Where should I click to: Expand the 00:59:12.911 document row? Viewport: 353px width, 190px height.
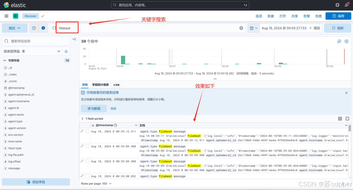82,131
